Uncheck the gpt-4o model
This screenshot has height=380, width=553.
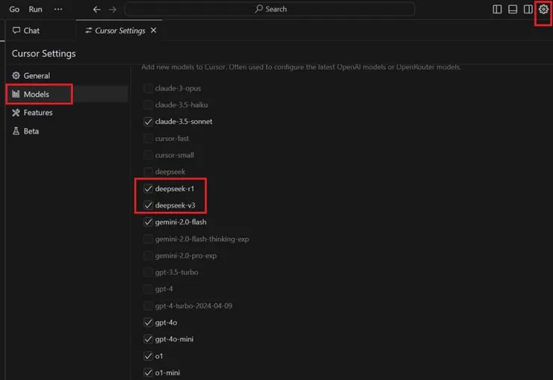pos(148,323)
